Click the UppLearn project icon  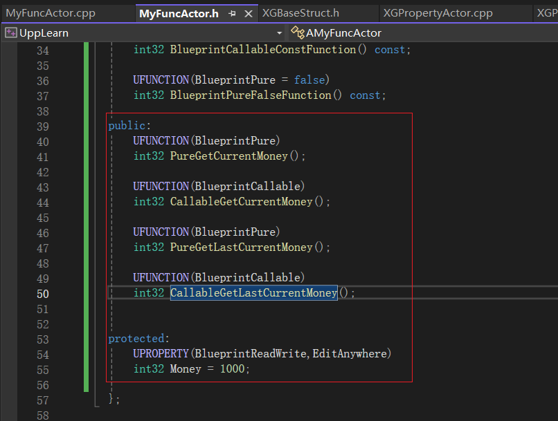[x=11, y=33]
